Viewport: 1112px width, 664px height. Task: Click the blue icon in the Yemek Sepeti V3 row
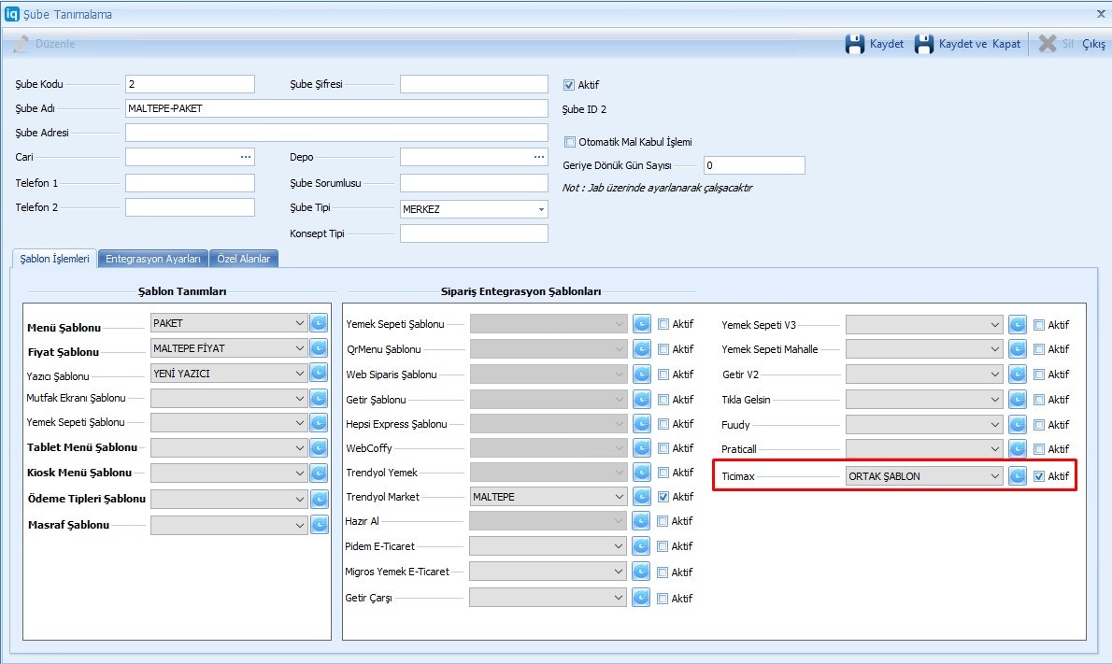[1018, 325]
